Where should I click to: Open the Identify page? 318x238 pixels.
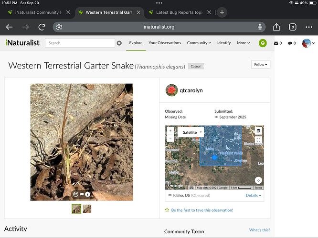click(x=224, y=43)
